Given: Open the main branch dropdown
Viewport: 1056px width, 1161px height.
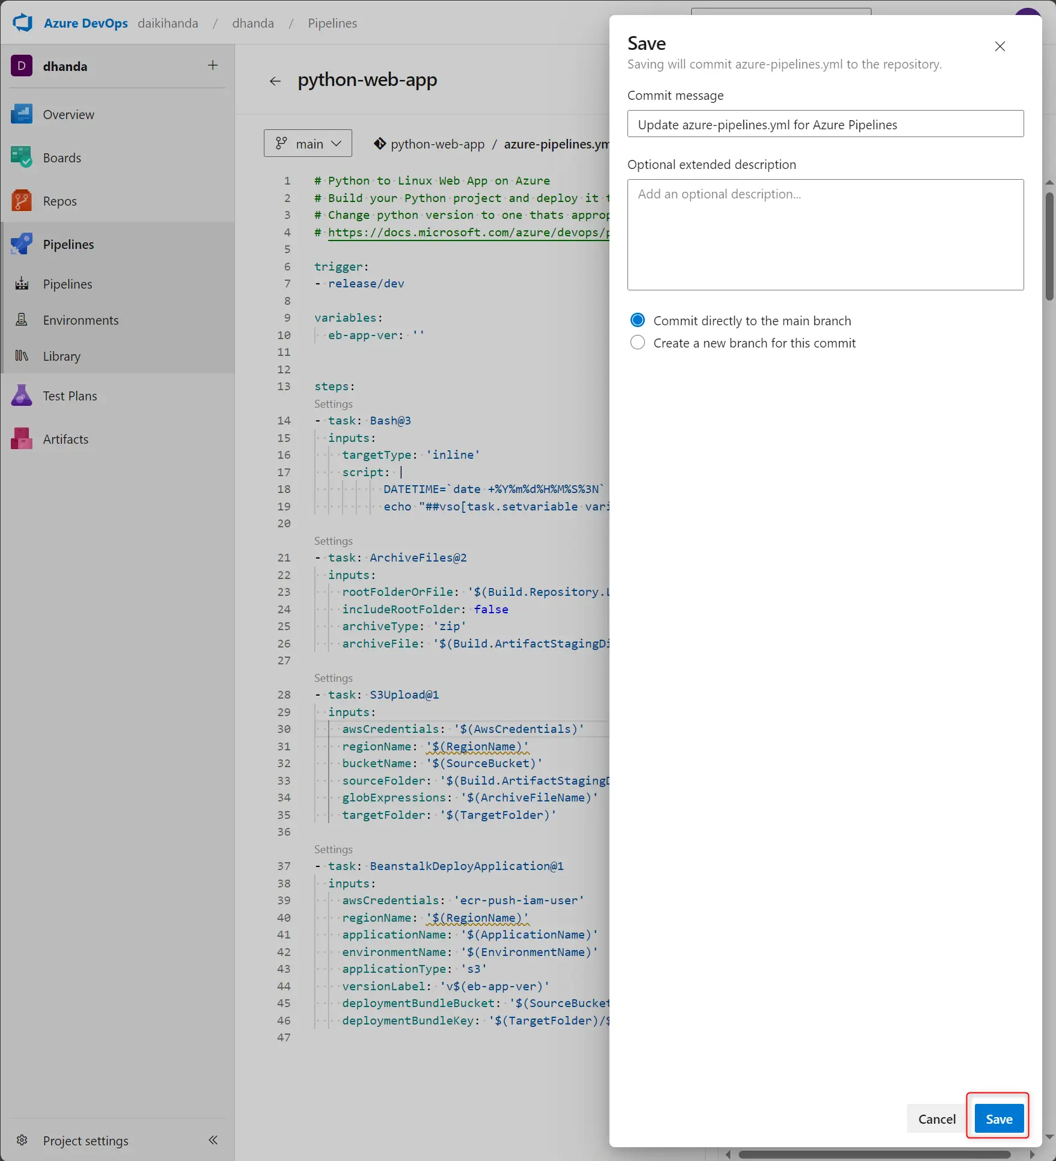Looking at the screenshot, I should pos(308,143).
